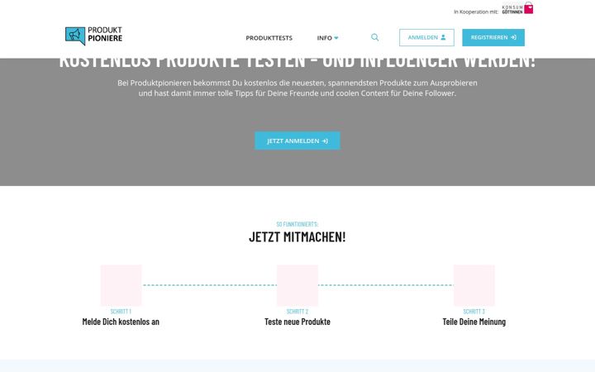Click the 'So funktioniert's:' label
The width and height of the screenshot is (595, 372).
297,224
